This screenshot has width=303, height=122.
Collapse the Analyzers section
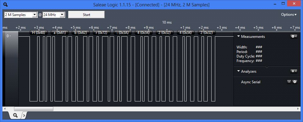(x=238, y=71)
